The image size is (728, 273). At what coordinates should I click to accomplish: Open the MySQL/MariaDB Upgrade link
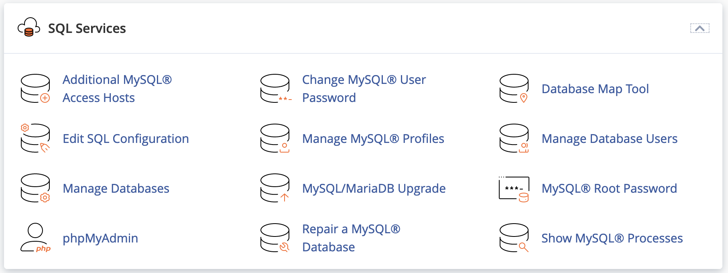pos(374,188)
